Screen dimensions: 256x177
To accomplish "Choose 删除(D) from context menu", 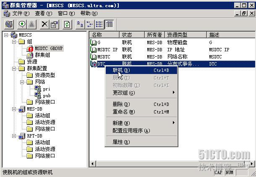I will [141, 104].
